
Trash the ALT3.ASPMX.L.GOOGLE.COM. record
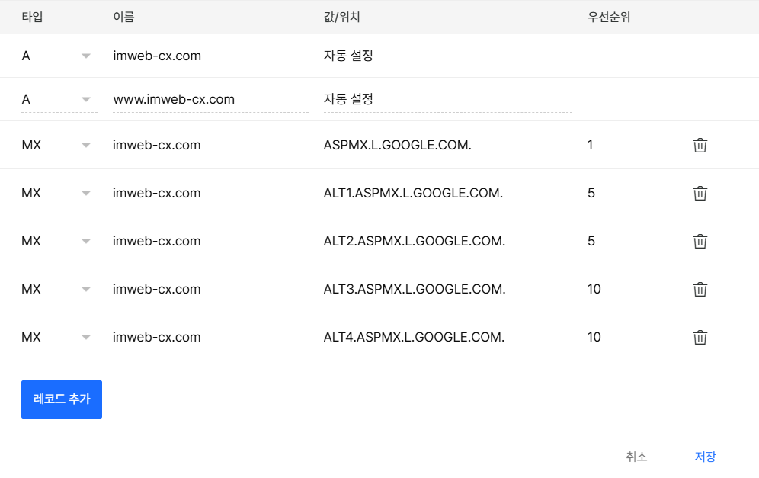coord(700,289)
